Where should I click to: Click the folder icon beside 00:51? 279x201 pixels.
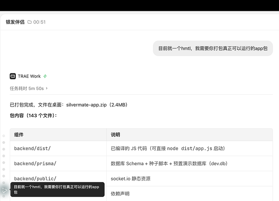tap(30, 22)
